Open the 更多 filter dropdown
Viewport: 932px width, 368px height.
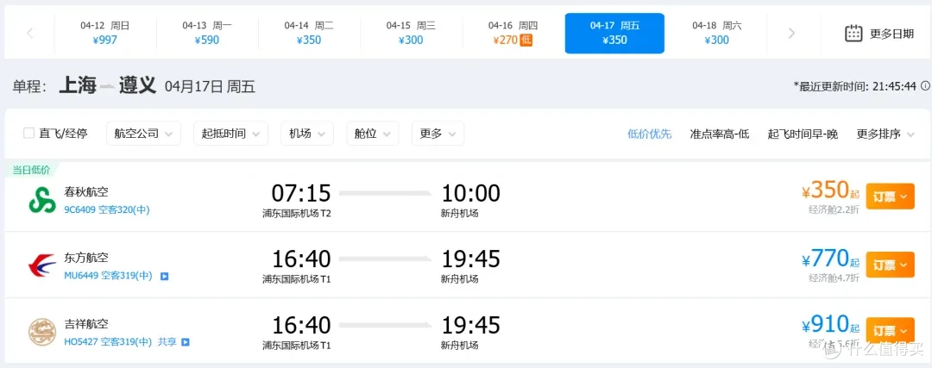coord(438,134)
